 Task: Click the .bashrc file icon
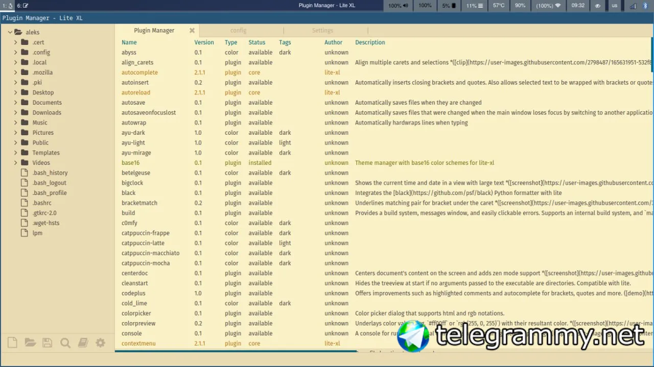(x=25, y=203)
